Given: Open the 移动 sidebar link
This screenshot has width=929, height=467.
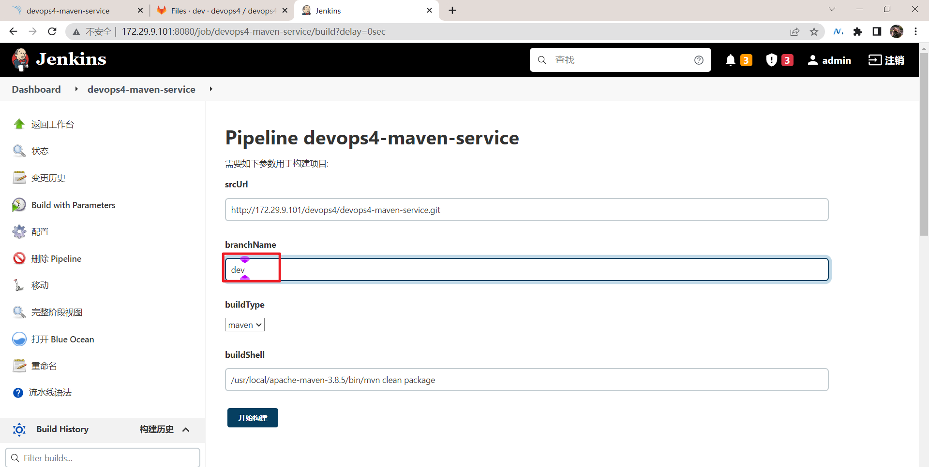Looking at the screenshot, I should [x=40, y=285].
